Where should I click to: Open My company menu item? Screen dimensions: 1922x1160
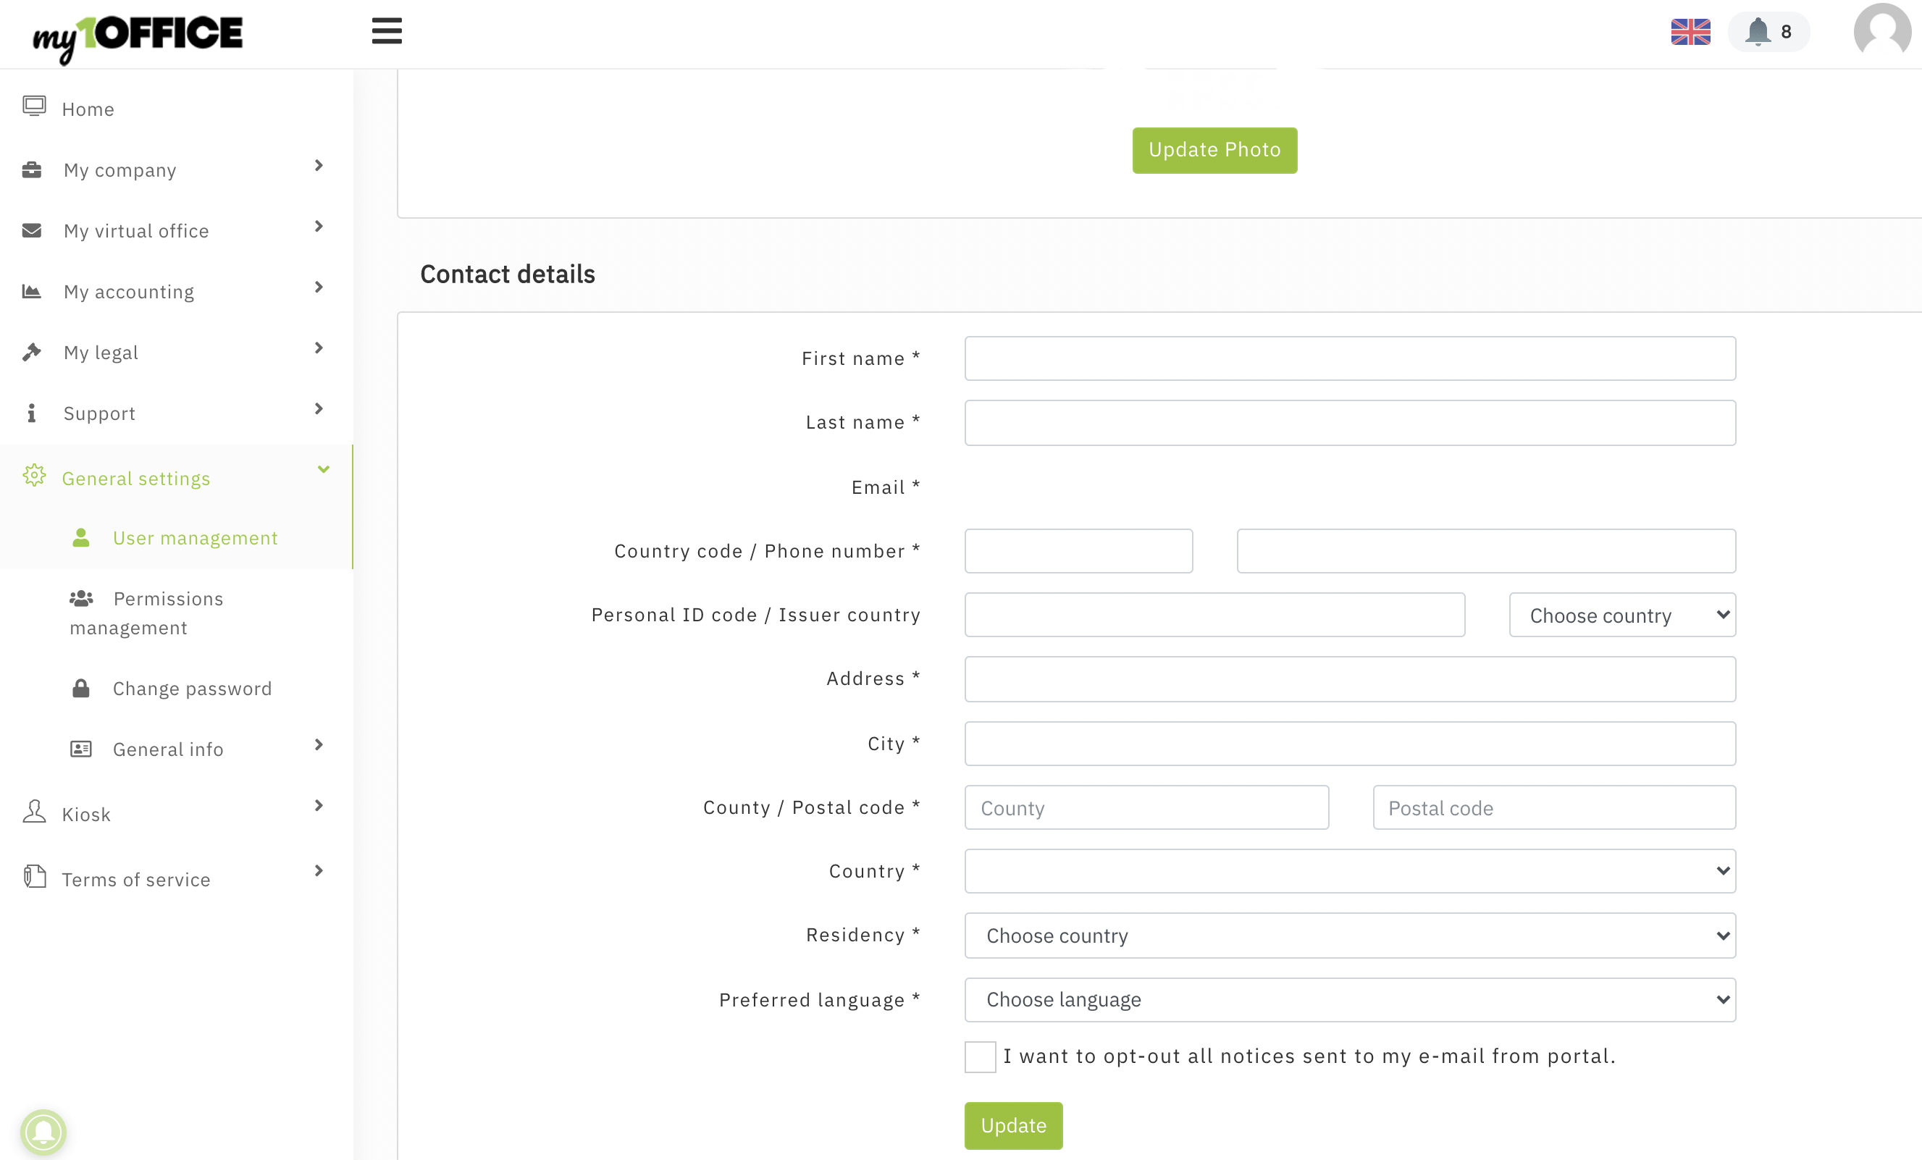tap(120, 170)
